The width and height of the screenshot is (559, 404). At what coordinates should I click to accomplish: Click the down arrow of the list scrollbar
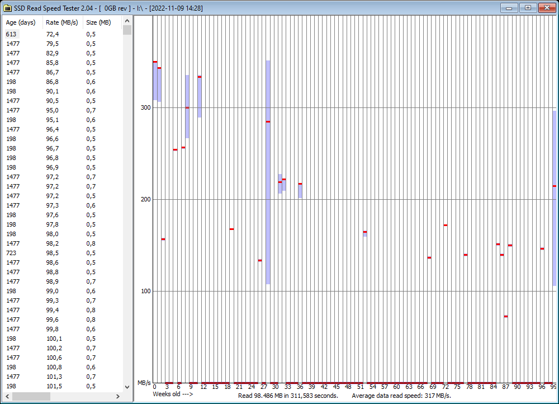(x=127, y=386)
